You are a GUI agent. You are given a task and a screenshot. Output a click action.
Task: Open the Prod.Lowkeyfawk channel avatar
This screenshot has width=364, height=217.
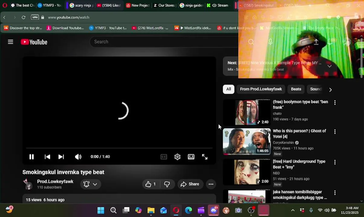point(28,184)
